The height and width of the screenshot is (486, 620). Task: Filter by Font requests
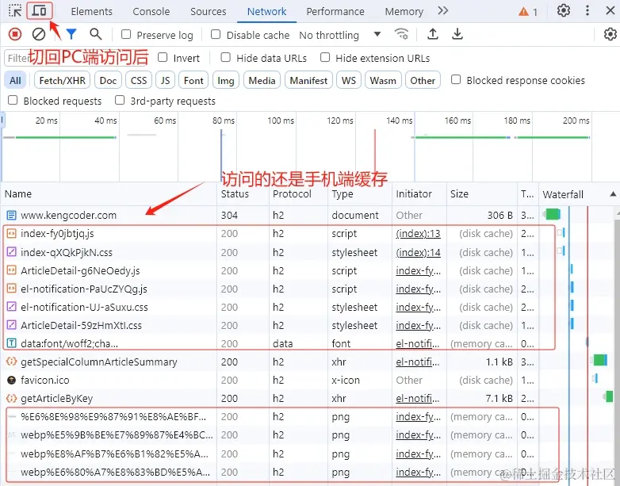tap(193, 80)
